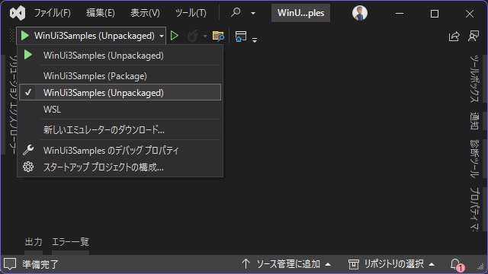Click the wrench icon for debug properties

(28, 150)
